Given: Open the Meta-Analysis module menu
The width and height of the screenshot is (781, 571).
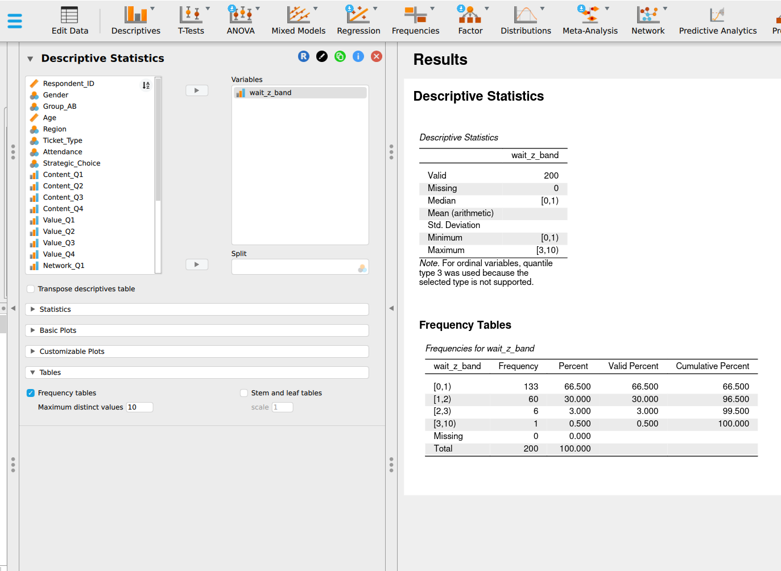Looking at the screenshot, I should pyautogui.click(x=590, y=20).
